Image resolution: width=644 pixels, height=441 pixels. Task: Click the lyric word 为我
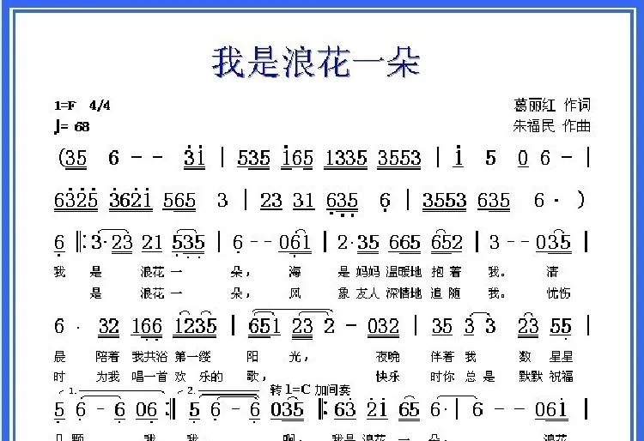pyautogui.click(x=107, y=377)
